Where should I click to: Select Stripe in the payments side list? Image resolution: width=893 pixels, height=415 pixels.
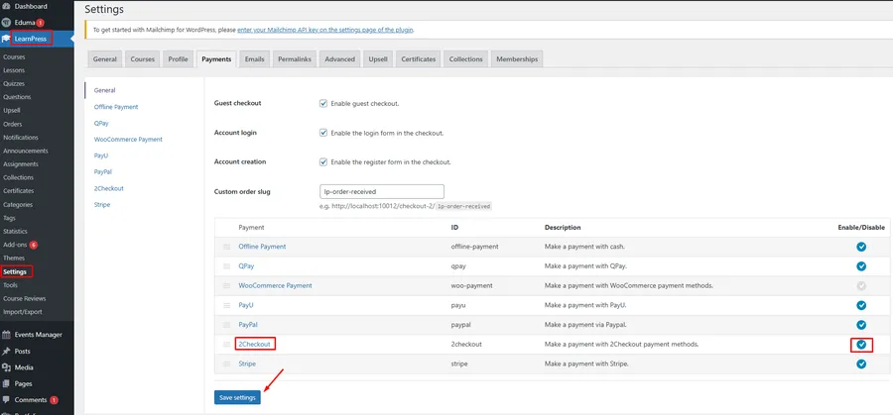pyautogui.click(x=102, y=204)
